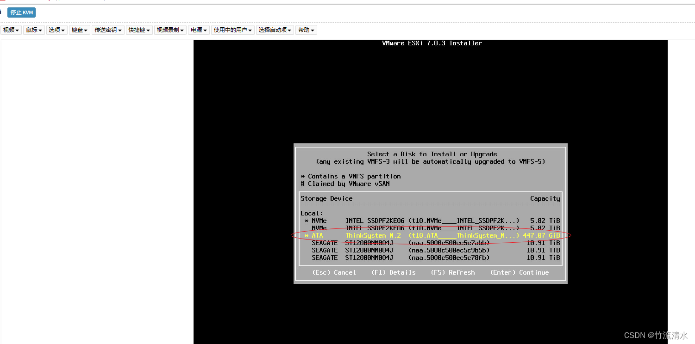695x344 pixels.
Task: Select SEAGATE disk naa.5000c500ec5c7abb
Action: pyautogui.click(x=431, y=243)
